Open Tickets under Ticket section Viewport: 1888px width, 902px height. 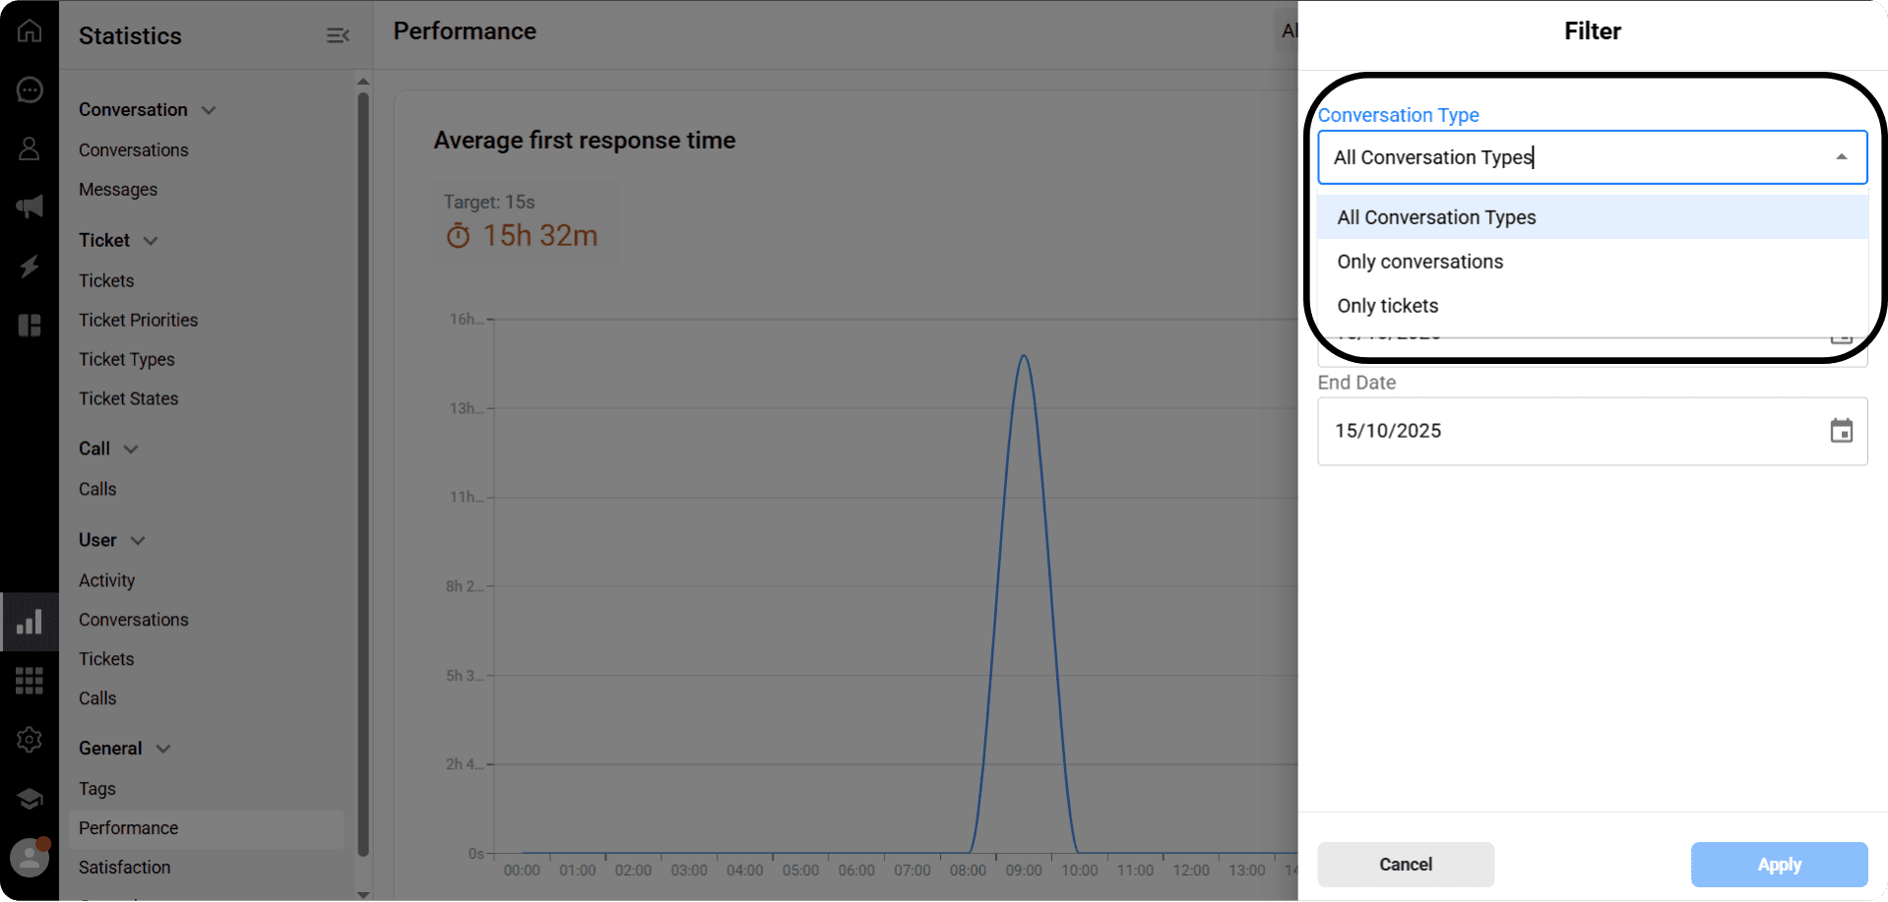point(106,281)
